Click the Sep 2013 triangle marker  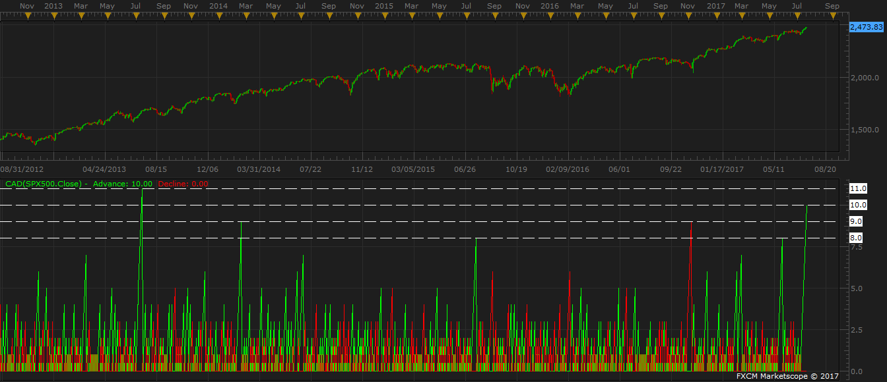pyautogui.click(x=164, y=16)
